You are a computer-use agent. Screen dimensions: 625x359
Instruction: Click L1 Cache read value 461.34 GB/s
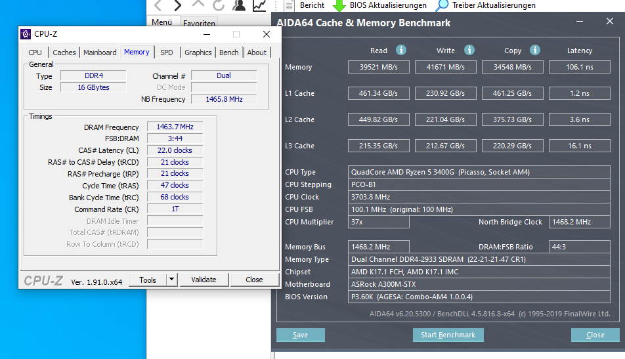(x=379, y=93)
